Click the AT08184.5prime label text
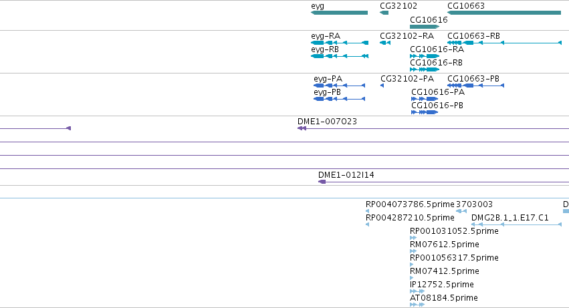This screenshot has height=308, width=569. coord(444,298)
